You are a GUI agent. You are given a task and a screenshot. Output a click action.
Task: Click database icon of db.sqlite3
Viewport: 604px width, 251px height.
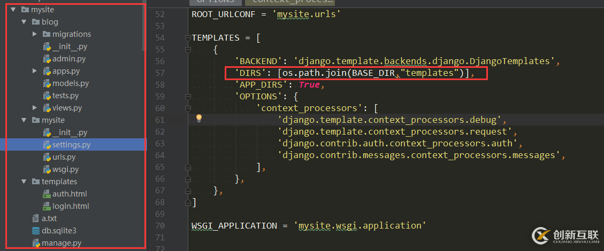(x=36, y=231)
